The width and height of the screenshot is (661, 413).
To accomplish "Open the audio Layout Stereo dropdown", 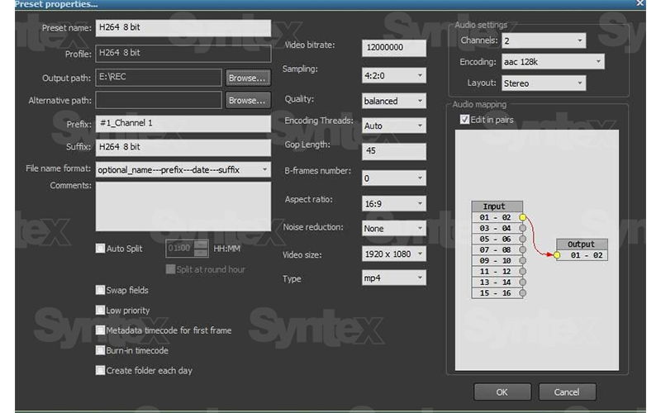I will click(544, 83).
